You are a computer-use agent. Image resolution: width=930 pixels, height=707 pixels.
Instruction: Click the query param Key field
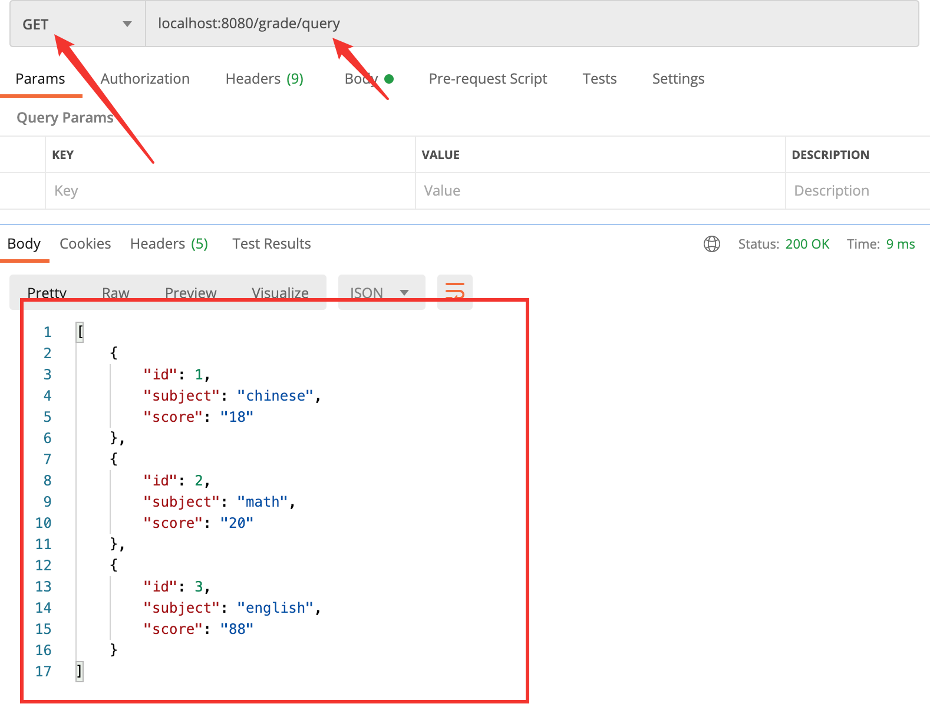pyautogui.click(x=230, y=191)
